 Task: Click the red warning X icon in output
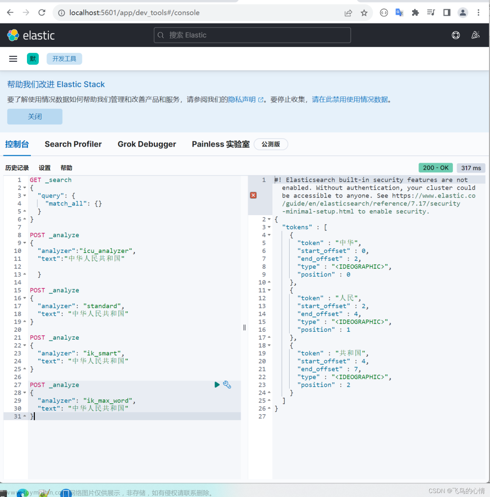253,195
